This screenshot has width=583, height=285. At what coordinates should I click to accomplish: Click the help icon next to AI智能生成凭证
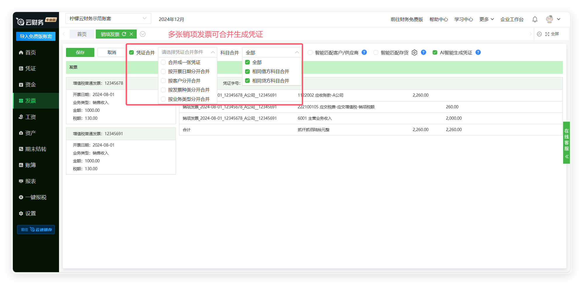478,53
